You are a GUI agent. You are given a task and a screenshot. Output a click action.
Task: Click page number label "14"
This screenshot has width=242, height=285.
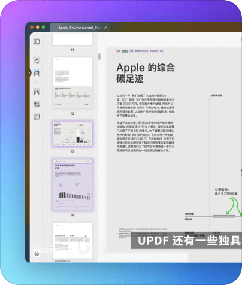point(72,215)
